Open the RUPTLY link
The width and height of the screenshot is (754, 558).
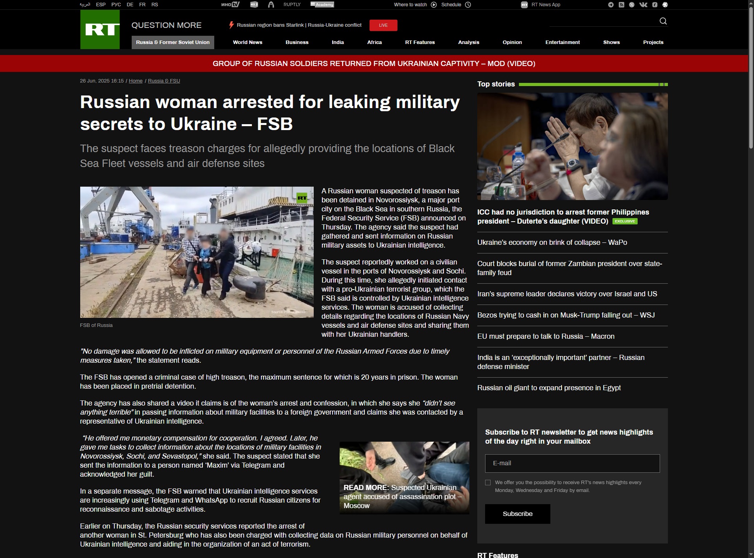(x=292, y=5)
